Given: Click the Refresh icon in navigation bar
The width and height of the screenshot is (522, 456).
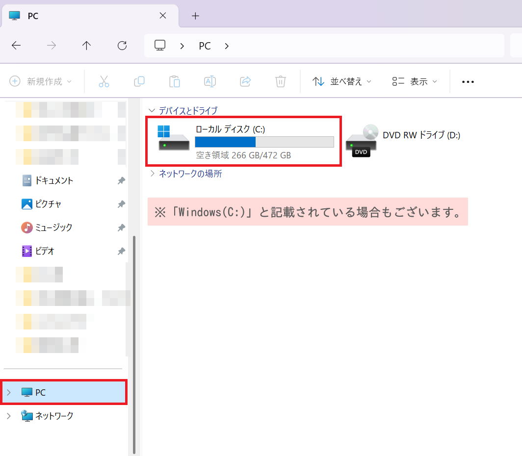Looking at the screenshot, I should (x=122, y=46).
